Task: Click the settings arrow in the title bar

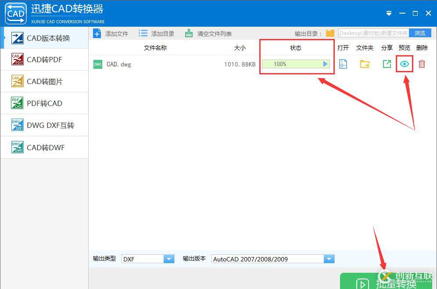Action: pos(389,13)
